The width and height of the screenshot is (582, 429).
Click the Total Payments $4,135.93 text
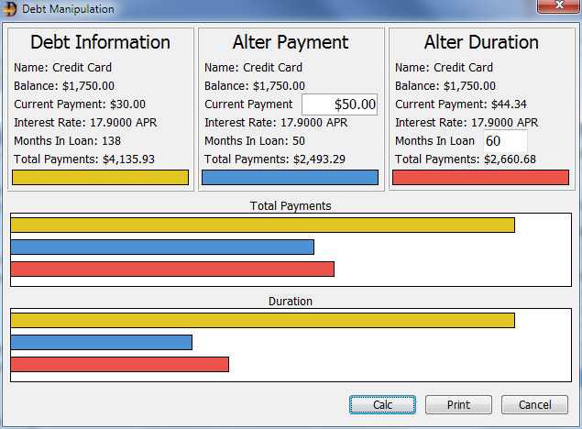84,159
